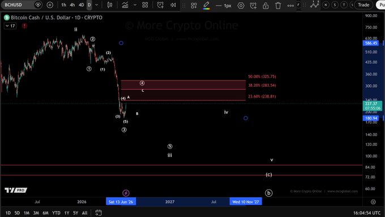The image size is (385, 217).
Task: Open the indicator templates grid icon
Action: pyautogui.click(x=145, y=5)
